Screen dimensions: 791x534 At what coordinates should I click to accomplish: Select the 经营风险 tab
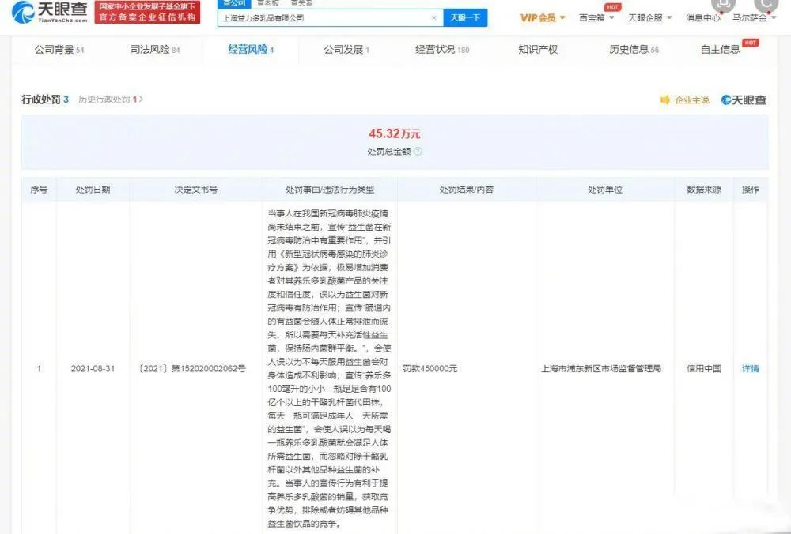click(251, 49)
